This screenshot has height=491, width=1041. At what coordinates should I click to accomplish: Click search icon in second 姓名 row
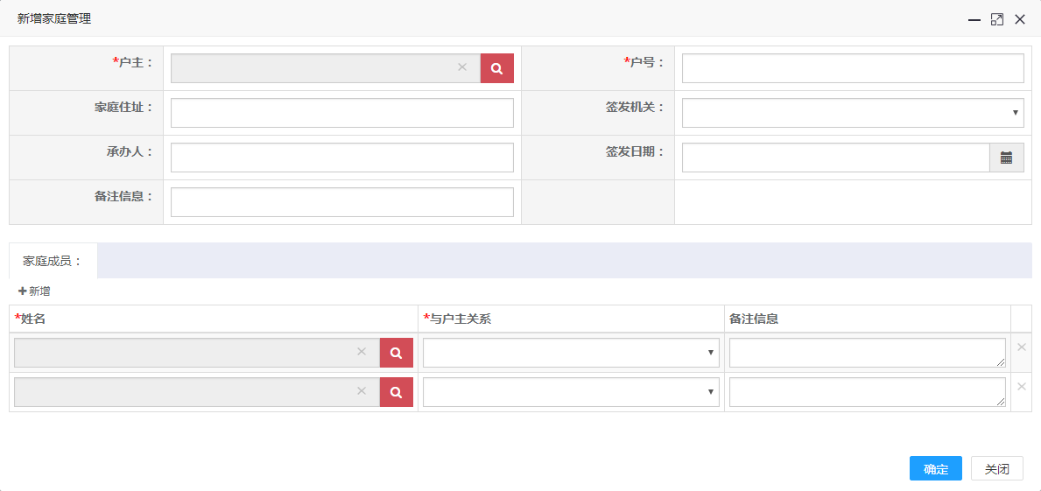pos(396,392)
